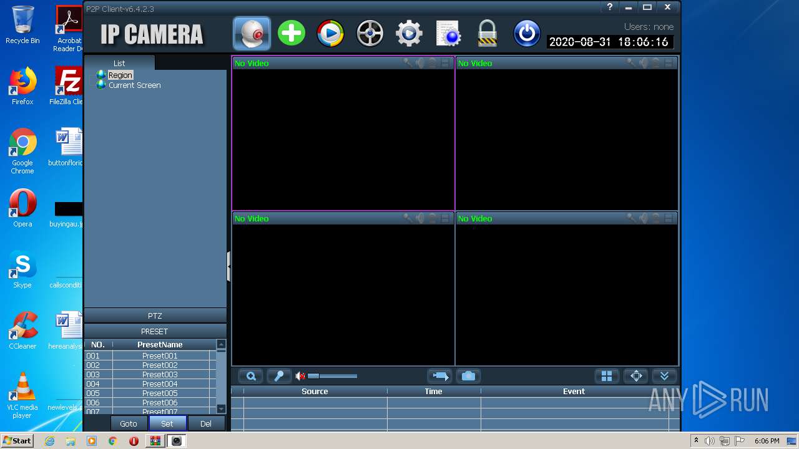
Task: Select the Preset004 row
Action: 150,384
